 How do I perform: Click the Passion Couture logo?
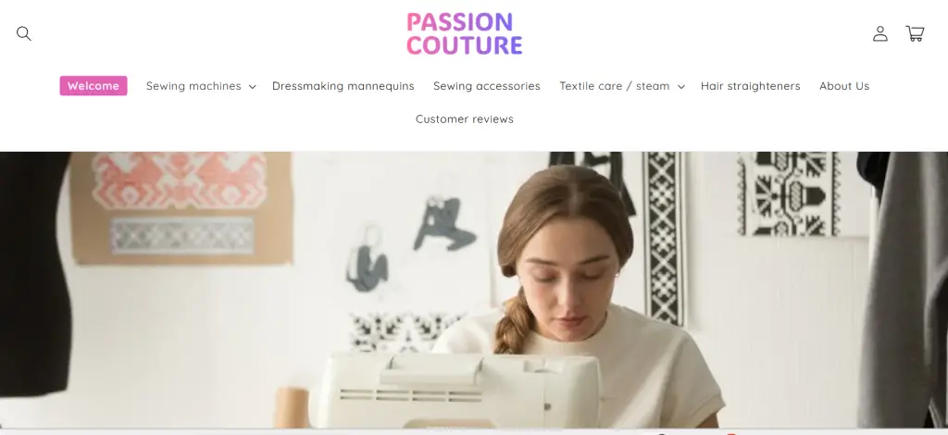[x=465, y=33]
